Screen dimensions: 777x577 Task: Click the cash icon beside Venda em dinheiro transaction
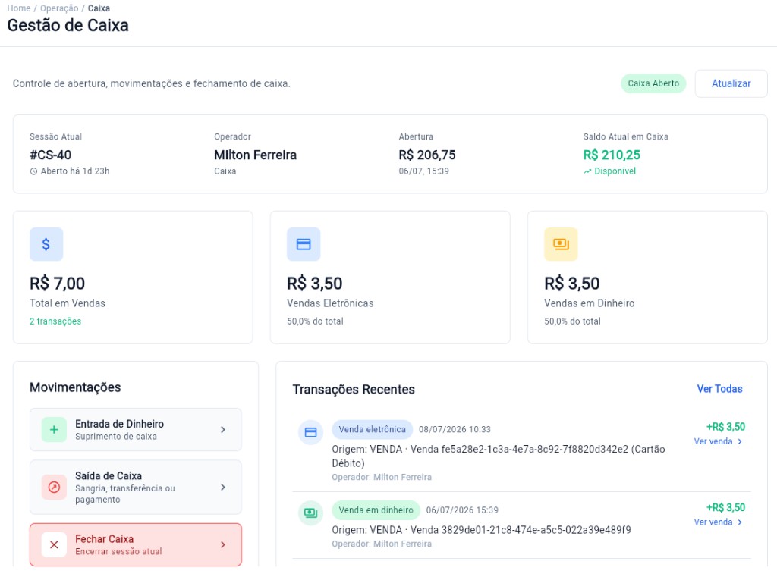(310, 513)
